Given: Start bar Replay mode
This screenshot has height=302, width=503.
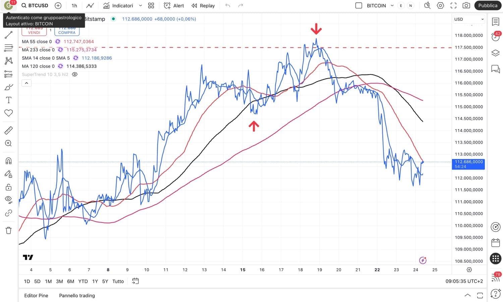Looking at the screenshot, I should [x=203, y=5].
